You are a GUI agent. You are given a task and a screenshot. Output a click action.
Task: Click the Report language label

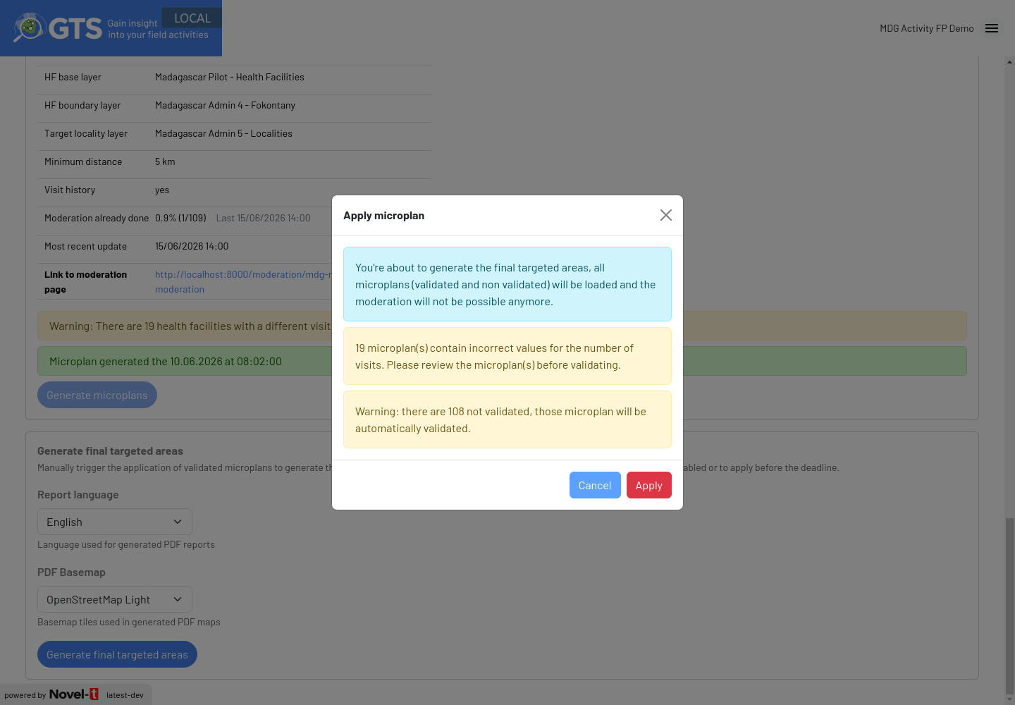click(x=78, y=494)
